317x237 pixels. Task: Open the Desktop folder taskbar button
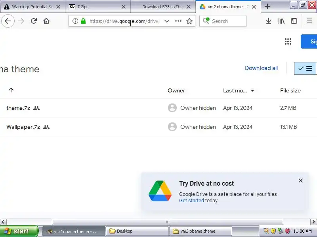137,231
